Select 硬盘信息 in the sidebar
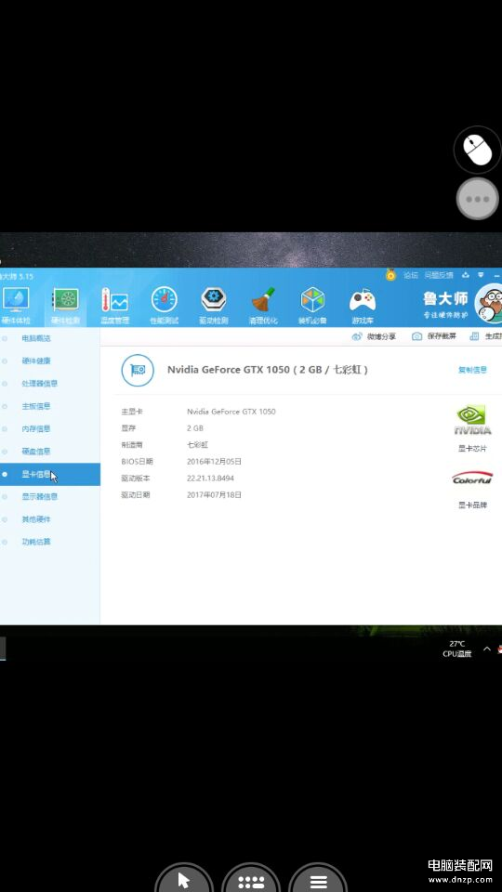Image resolution: width=502 pixels, height=892 pixels. tap(36, 452)
